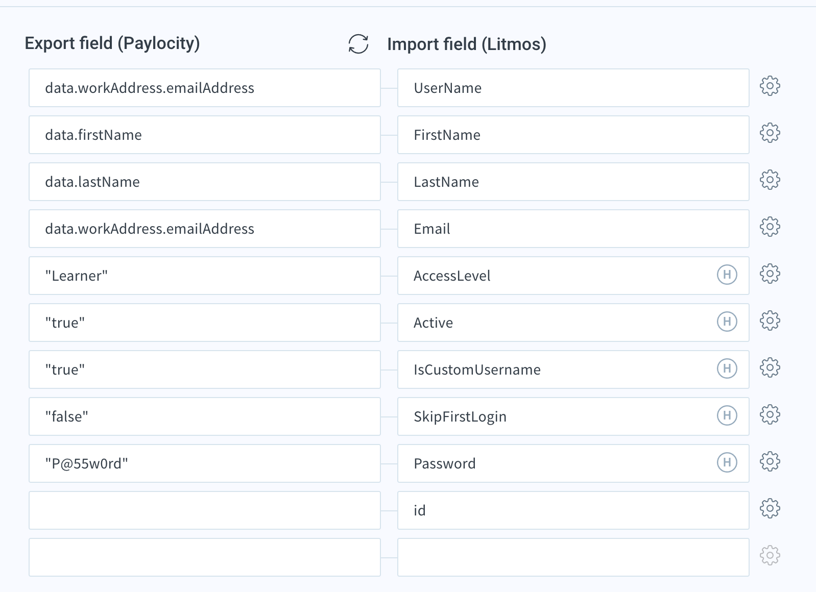Open settings gear for SkipFirstLogin mapping
This screenshot has height=592, width=816.
click(770, 414)
